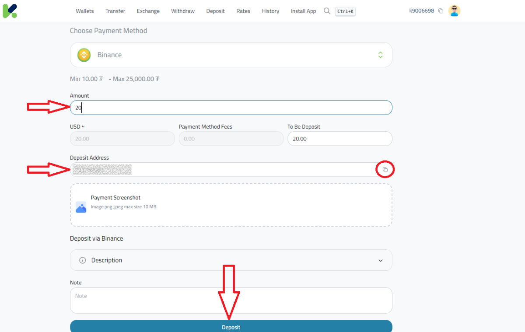
Task: View the History page
Action: [270, 11]
